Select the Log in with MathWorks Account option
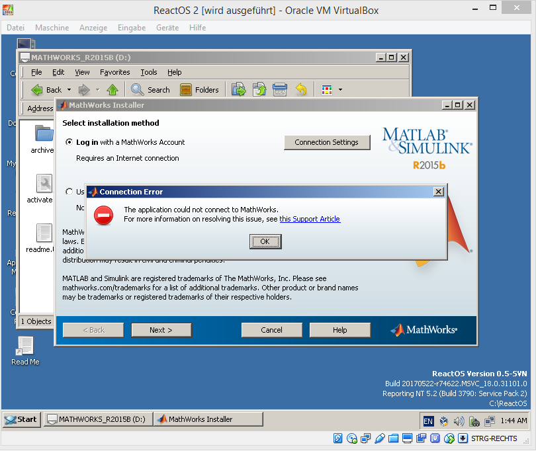This screenshot has width=536, height=451. 69,142
